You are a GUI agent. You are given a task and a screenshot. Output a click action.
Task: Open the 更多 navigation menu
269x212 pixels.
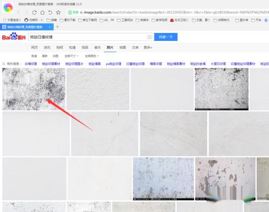point(148,47)
